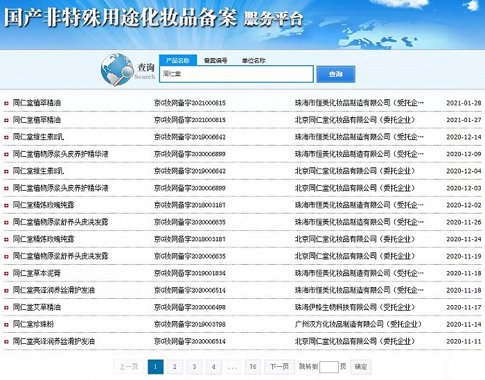Screen dimensions: 485x380
Task: Open 同仁堂植萃精油 dated 2021-01-28
Action: (37, 103)
